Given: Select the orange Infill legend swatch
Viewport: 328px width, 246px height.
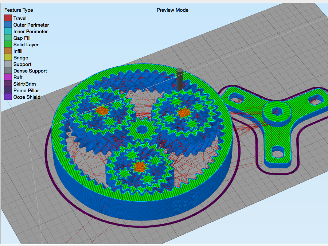Looking at the screenshot, I should 8,51.
